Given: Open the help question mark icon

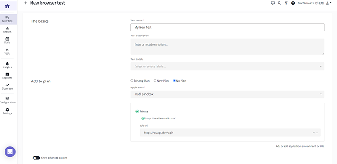Looking at the screenshot, I should [x=293, y=3].
